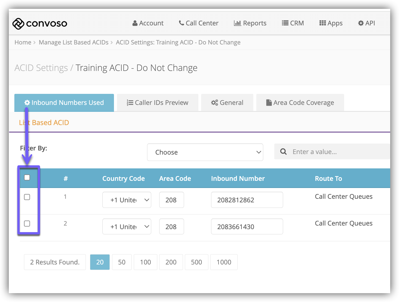Open the Area Code Coverage tab
Image resolution: width=399 pixels, height=302 pixels.
300,103
